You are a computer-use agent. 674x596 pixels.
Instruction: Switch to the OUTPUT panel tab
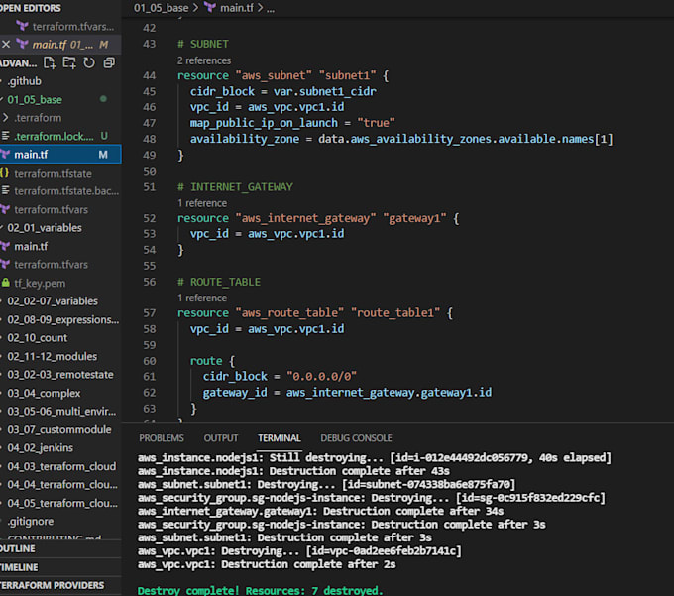click(220, 438)
